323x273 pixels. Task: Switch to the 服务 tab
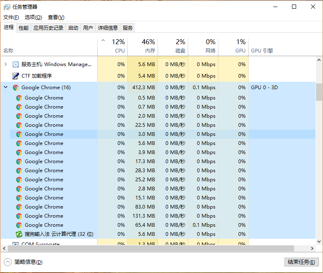(127, 28)
